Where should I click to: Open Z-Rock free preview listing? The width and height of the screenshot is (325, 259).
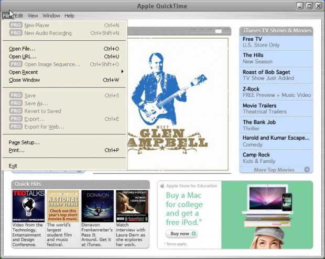pos(276,92)
